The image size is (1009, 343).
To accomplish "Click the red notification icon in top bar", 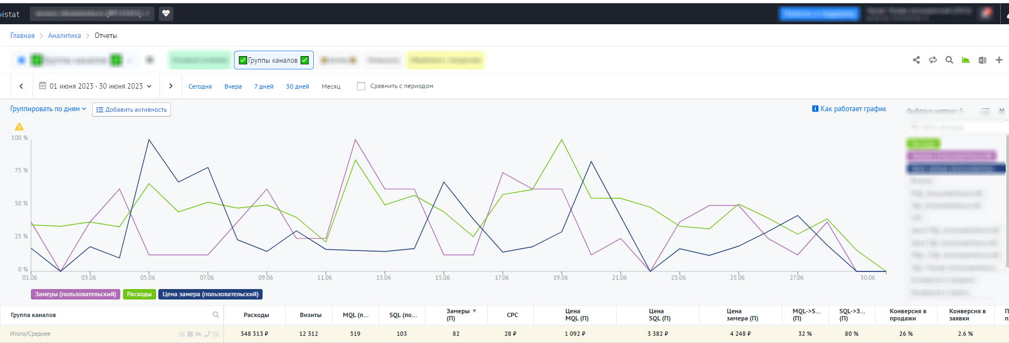I will pos(986,12).
